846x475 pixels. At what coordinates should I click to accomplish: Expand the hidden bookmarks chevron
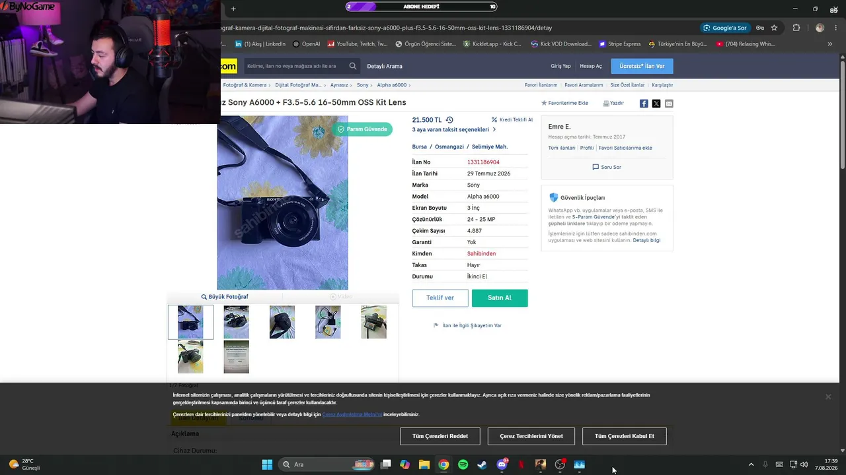pyautogui.click(x=830, y=44)
